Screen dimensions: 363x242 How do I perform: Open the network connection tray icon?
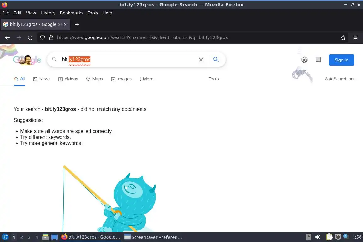click(x=338, y=237)
